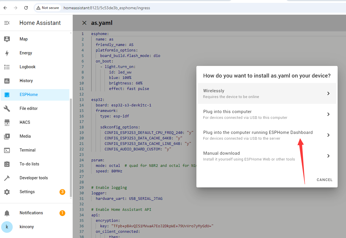This screenshot has height=238, width=346.
Task: Click the File editor wrench icon
Action: coord(7,108)
